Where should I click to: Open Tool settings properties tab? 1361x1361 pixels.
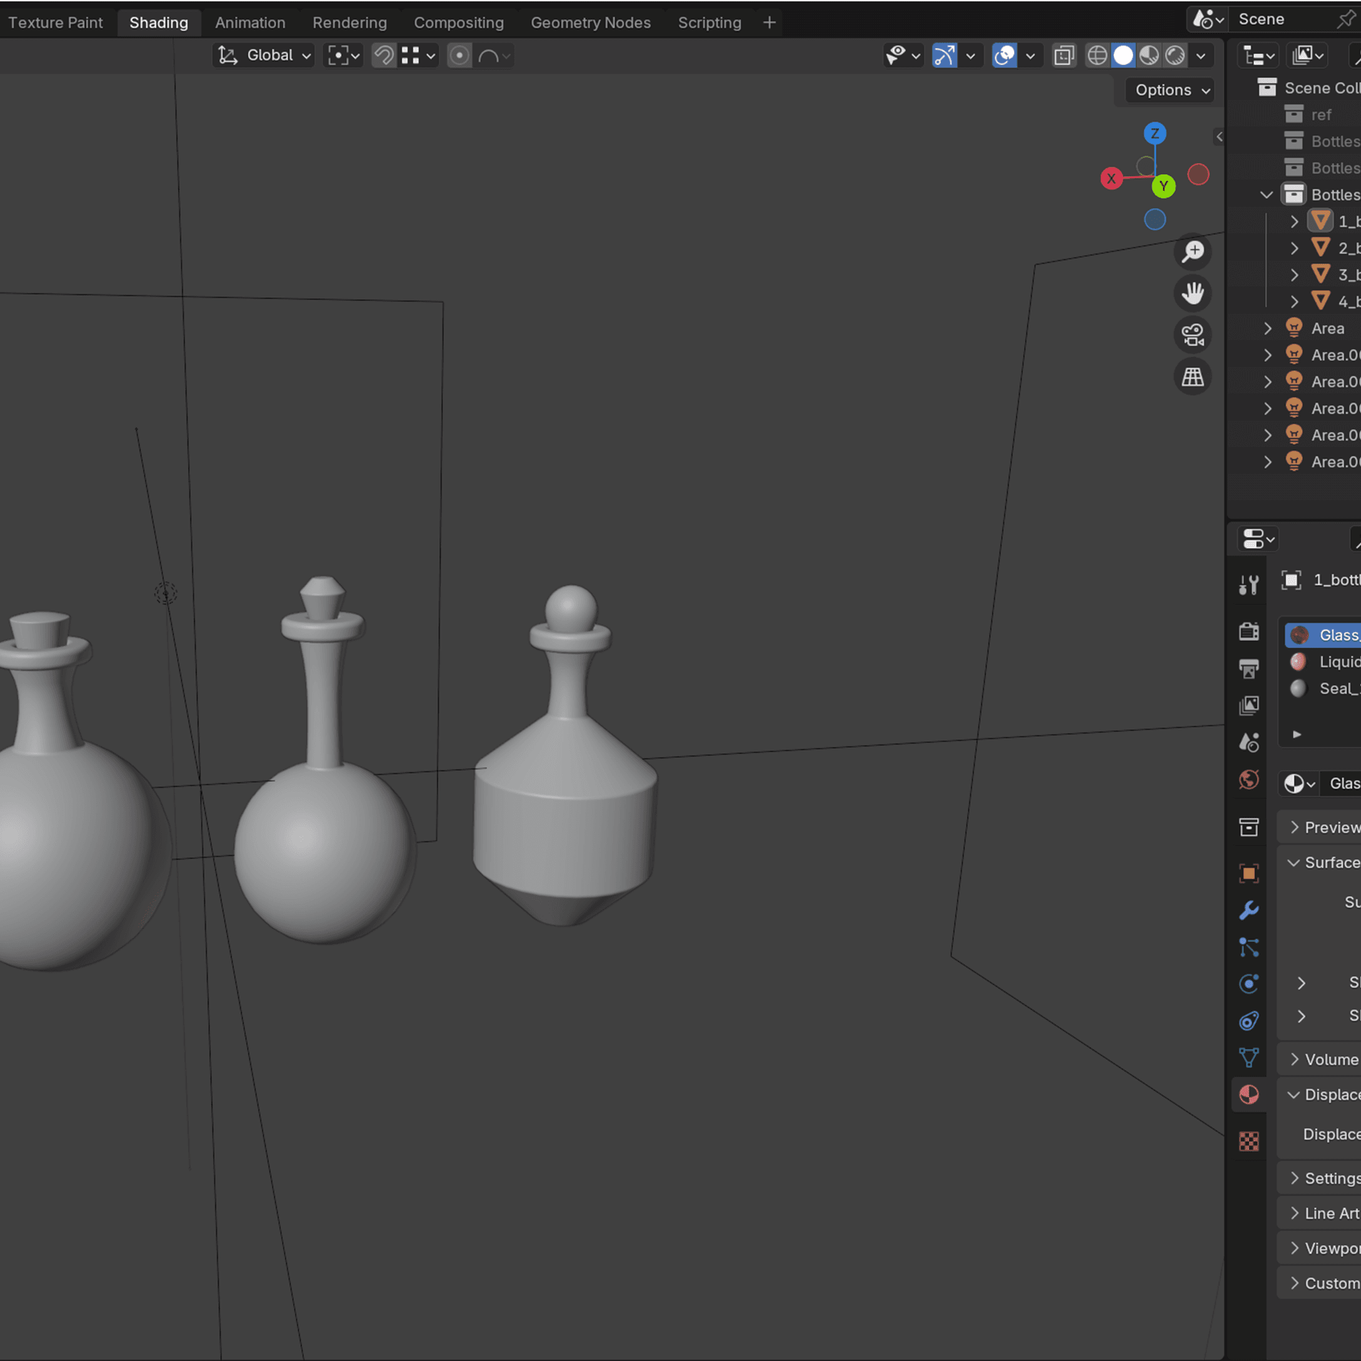(1248, 585)
